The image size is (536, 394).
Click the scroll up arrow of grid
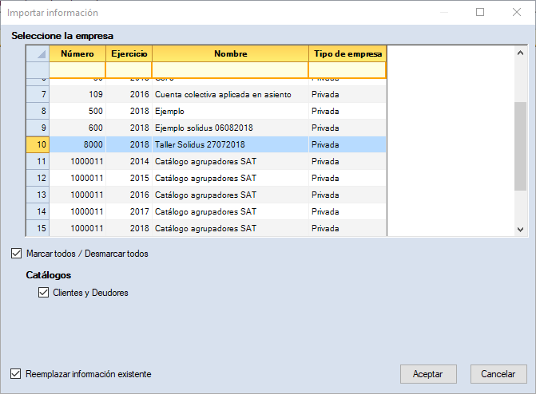(x=520, y=53)
